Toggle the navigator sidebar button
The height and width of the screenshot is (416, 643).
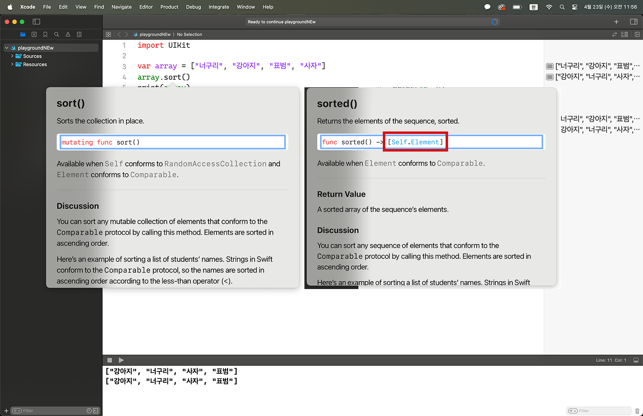pyautogui.click(x=36, y=22)
